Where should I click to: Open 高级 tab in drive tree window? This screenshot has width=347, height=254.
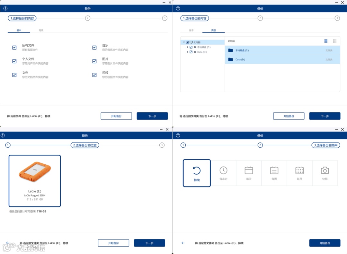214,30
